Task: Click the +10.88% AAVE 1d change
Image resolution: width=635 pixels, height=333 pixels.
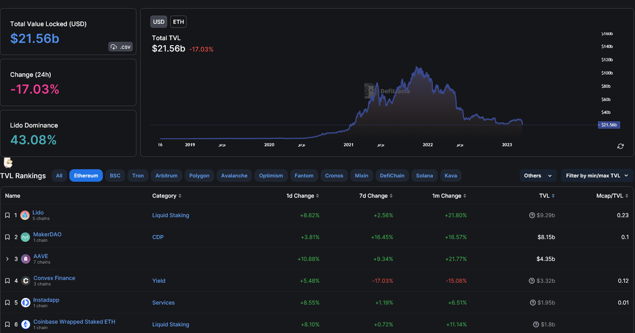Action: (307, 259)
